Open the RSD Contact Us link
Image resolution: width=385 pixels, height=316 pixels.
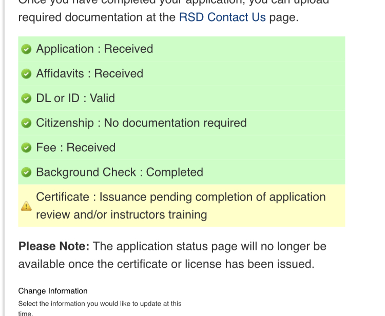click(222, 17)
